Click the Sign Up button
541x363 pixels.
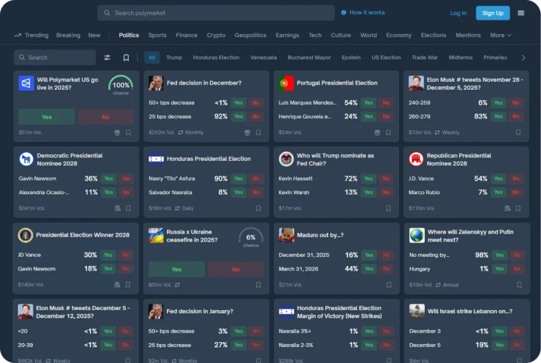pyautogui.click(x=493, y=13)
